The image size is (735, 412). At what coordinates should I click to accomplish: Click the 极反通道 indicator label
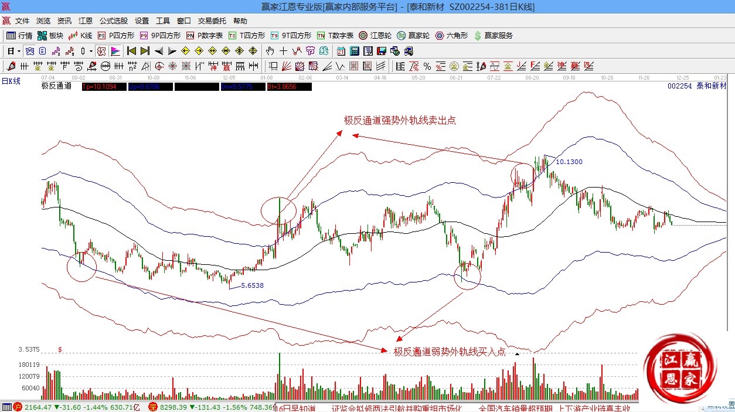[56, 86]
